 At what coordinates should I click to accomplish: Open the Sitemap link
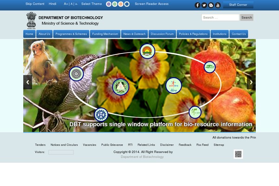(x=219, y=145)
